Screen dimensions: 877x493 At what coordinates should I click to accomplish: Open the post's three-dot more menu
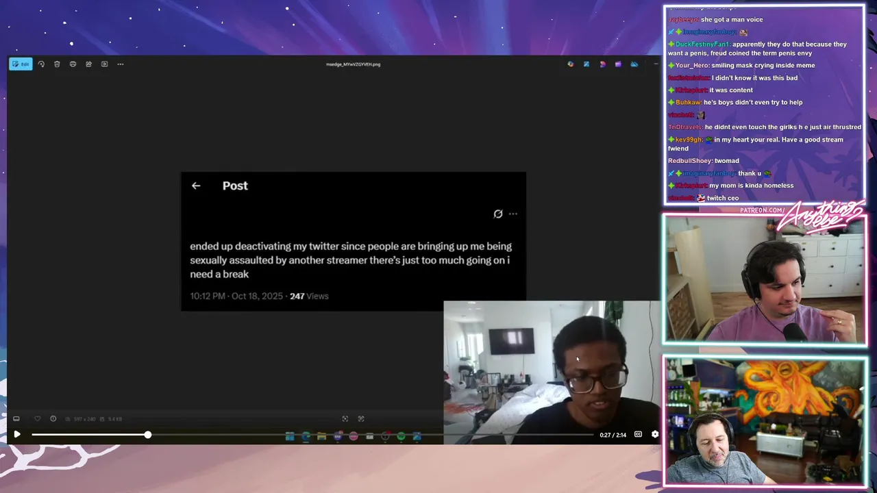(513, 214)
